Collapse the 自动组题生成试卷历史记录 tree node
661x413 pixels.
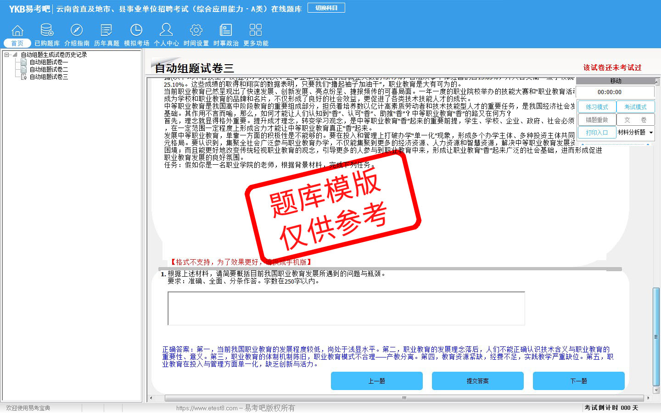[x=7, y=55]
